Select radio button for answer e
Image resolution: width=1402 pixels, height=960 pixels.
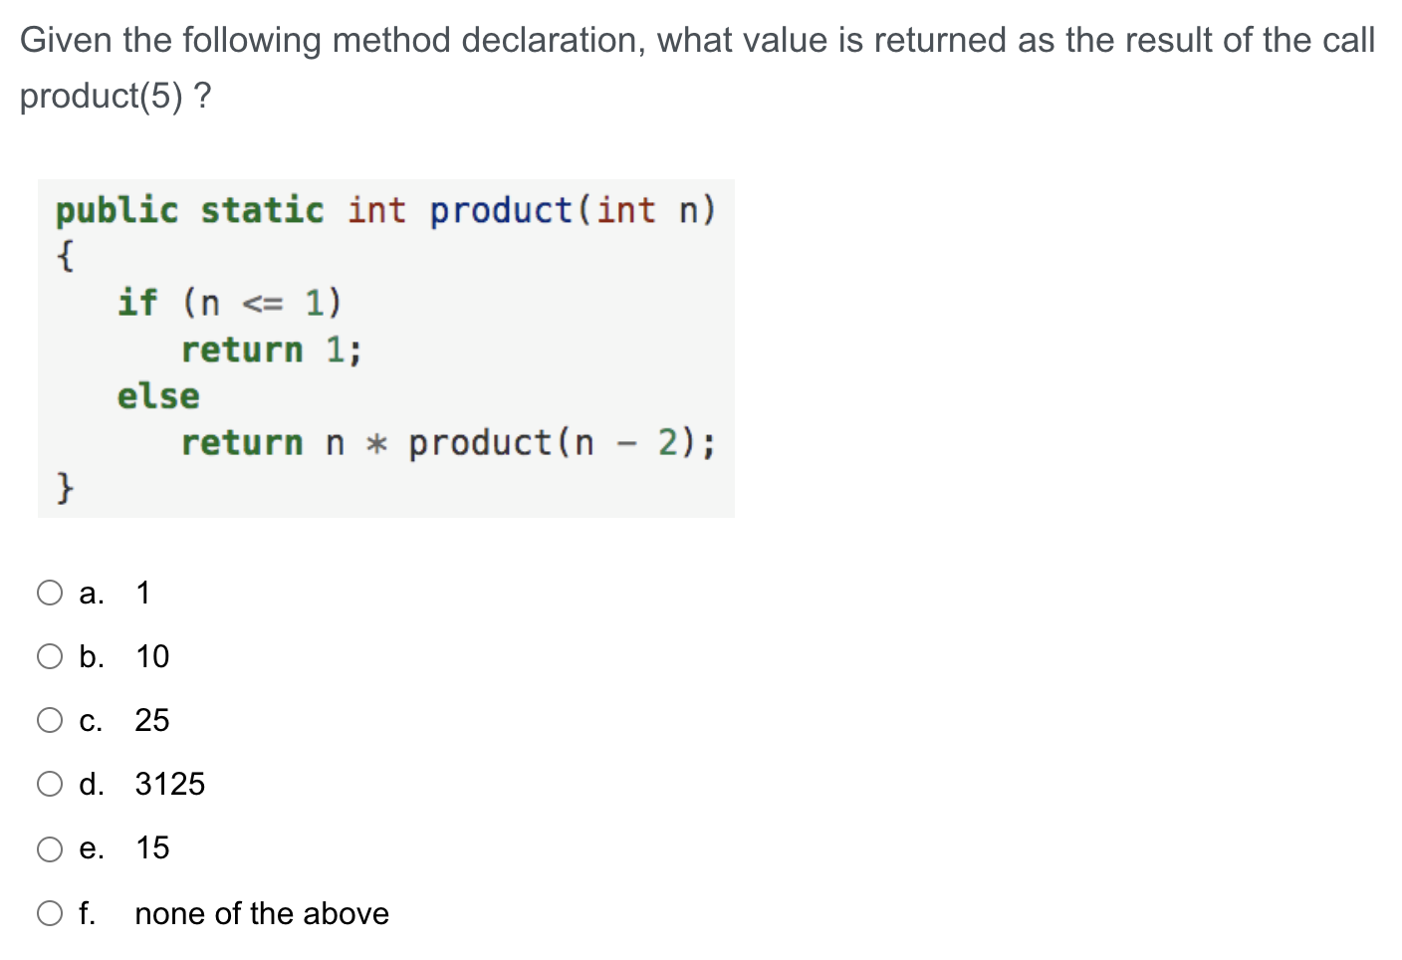tap(48, 847)
